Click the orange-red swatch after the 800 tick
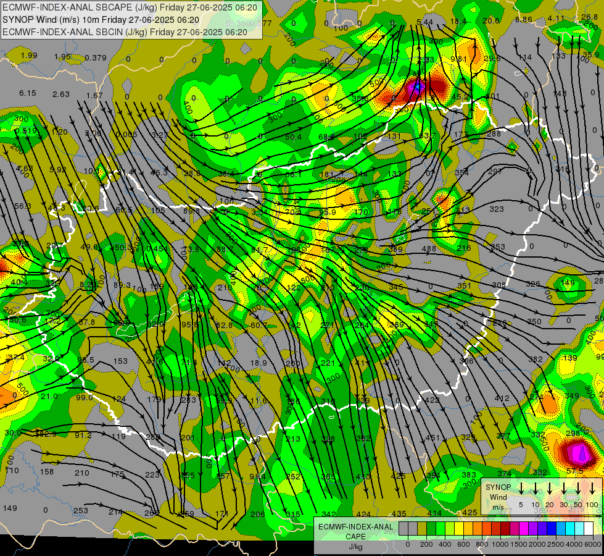Screen dimensions: 604x556 487,528
